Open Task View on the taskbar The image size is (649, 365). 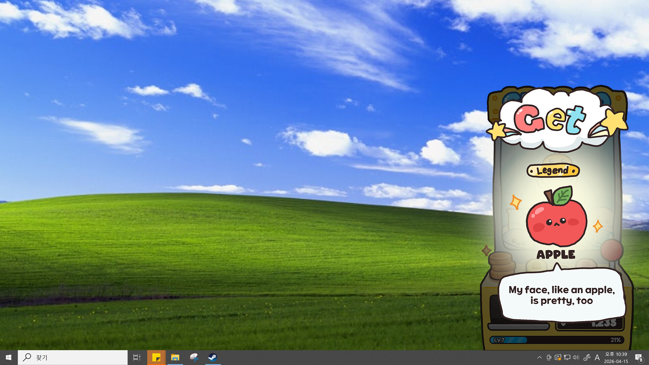tap(137, 357)
